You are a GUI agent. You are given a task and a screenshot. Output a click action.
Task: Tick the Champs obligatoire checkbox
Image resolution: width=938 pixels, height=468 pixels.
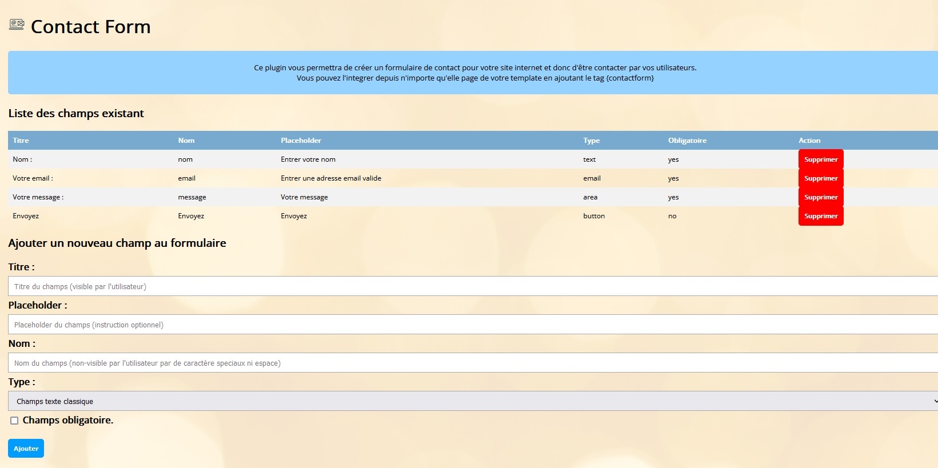(14, 421)
